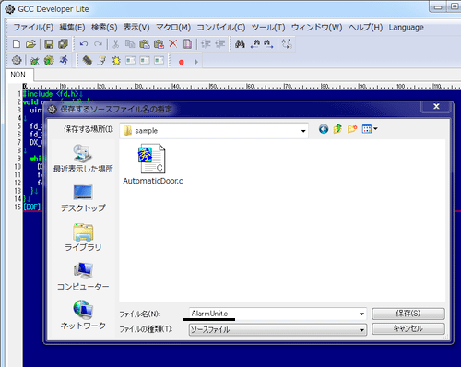Expand the file type ソースファイル dropdown

[361, 330]
